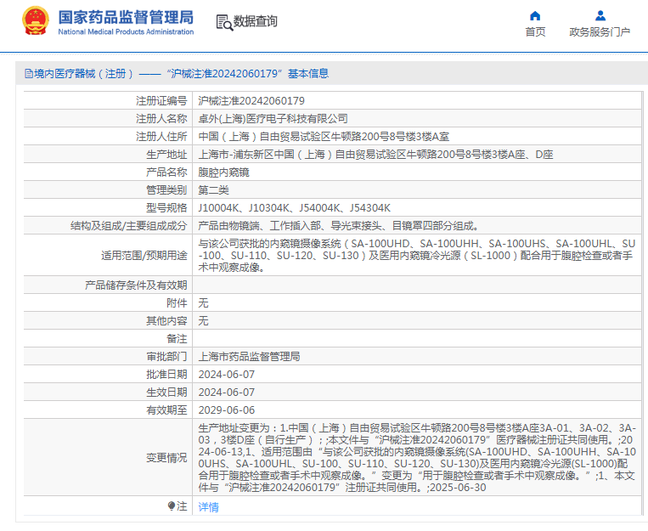Open 政务服务门户 person icon
648x531 pixels.
point(600,15)
